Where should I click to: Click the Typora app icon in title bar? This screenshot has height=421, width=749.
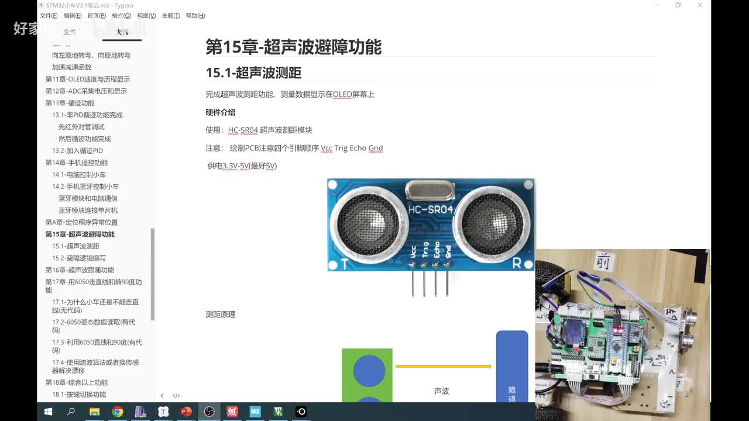pos(41,5)
